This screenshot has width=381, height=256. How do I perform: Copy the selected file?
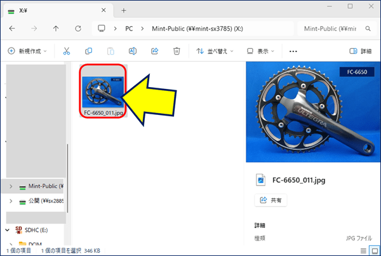[88, 51]
